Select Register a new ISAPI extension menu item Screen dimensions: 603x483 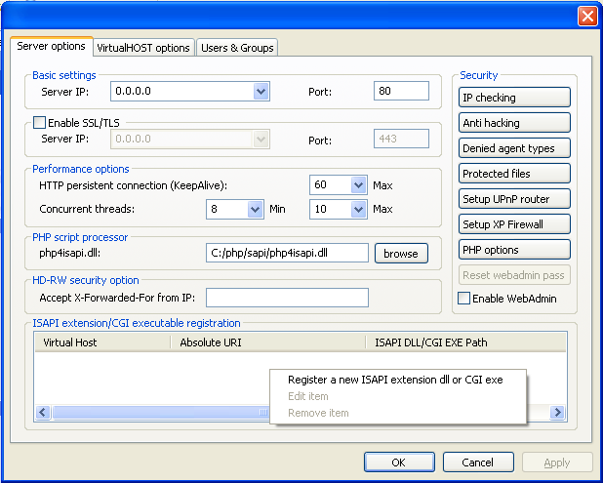[395, 380]
